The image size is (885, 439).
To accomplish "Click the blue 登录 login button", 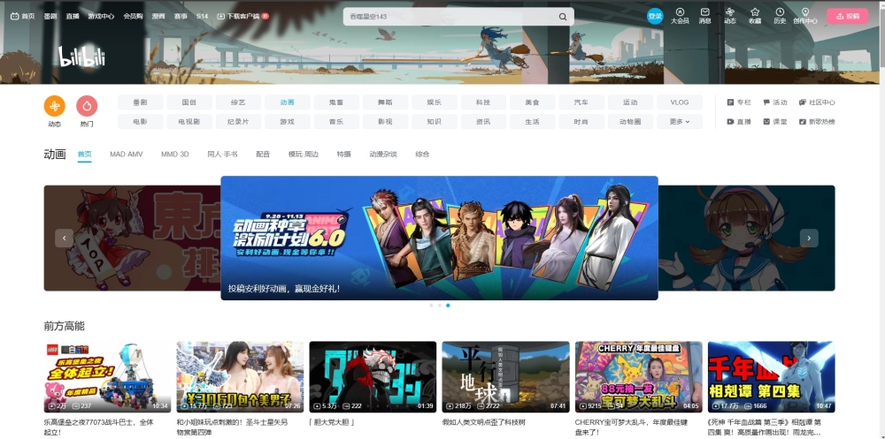I will tap(655, 16).
